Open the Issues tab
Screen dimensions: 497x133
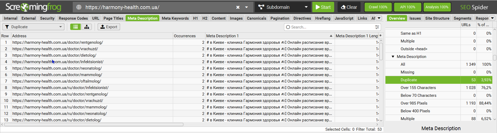[415, 18]
